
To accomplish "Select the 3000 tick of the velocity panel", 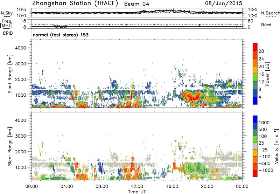I will point(20,136).
